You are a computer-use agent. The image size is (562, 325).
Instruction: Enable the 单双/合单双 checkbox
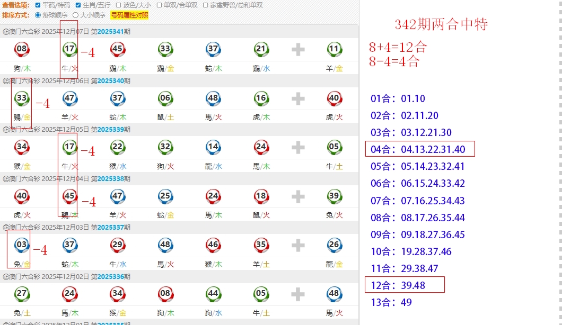coord(160,5)
